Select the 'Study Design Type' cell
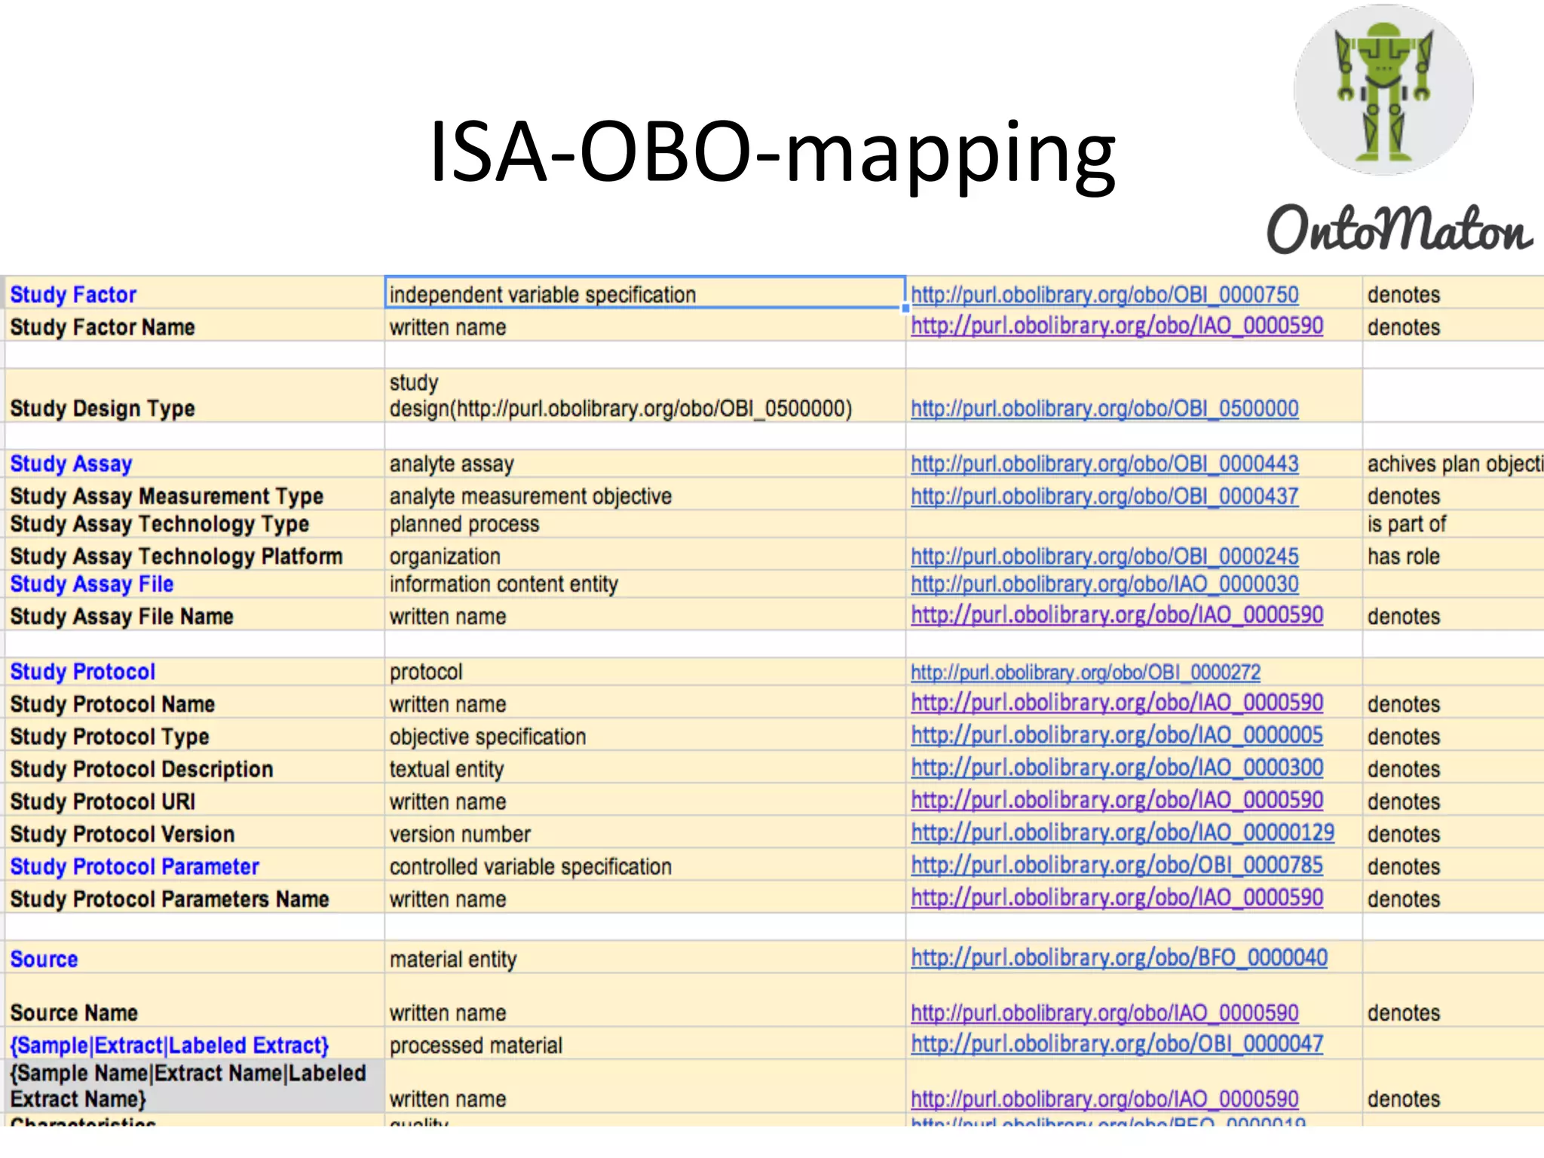Screen dimensions: 1544x1158 pos(195,395)
